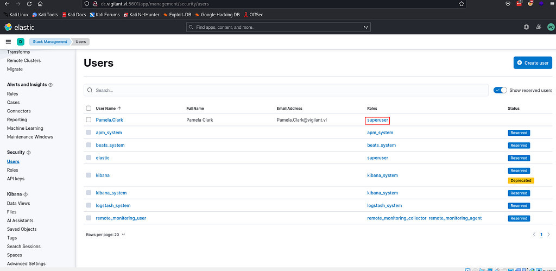
Task: Toggle Kibana navigation hamburger menu
Action: (9, 42)
